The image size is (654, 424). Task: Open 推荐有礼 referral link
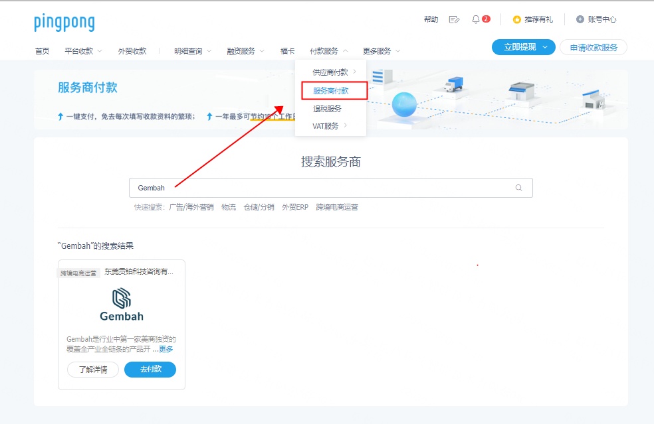(538, 20)
